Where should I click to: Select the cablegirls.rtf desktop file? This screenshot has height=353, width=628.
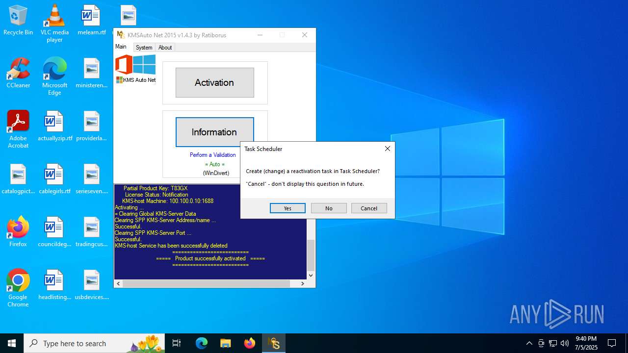(54, 179)
